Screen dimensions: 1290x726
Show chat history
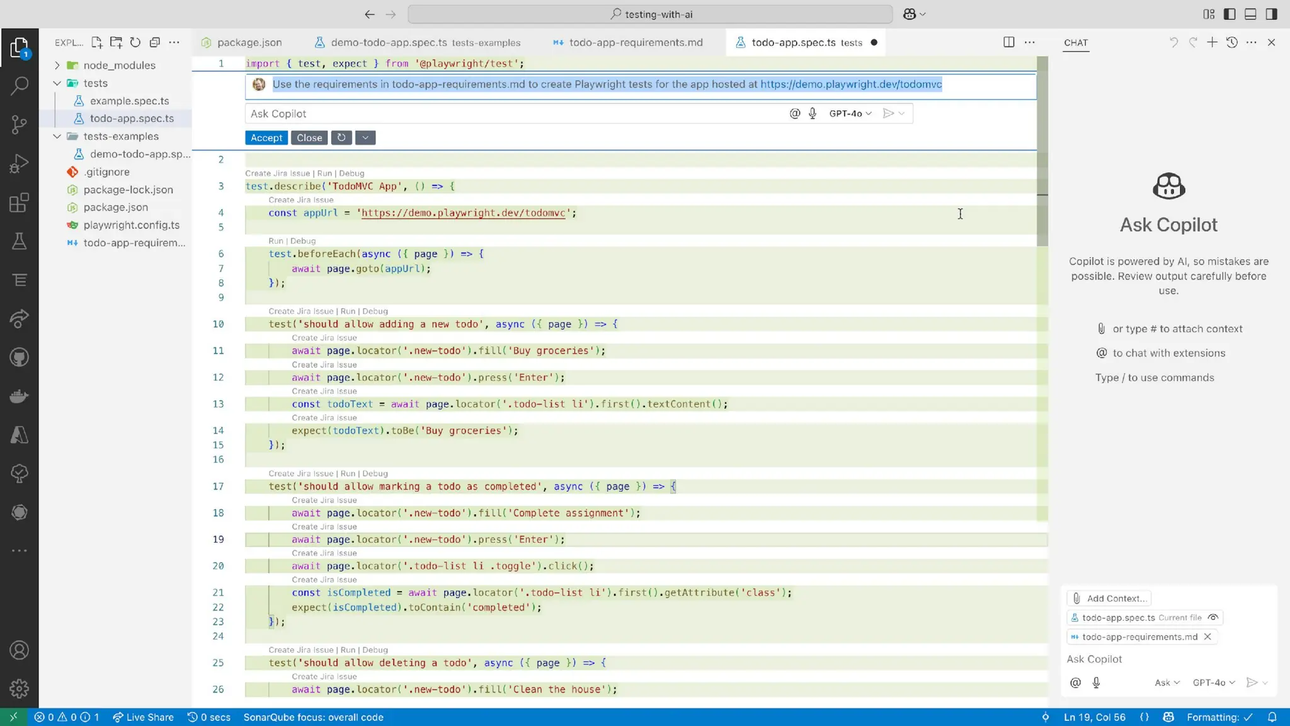tap(1232, 42)
